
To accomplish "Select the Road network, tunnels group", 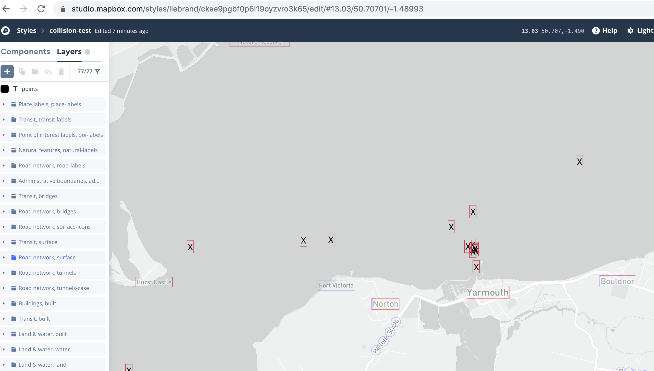I will (53, 273).
